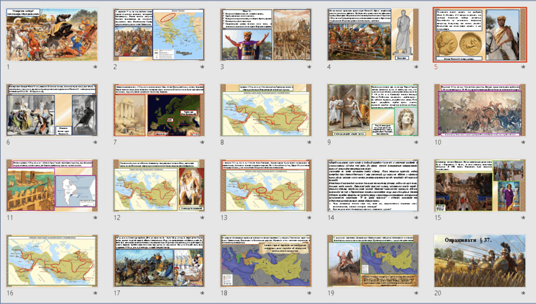This screenshot has height=304, width=536.
Task: Select slide 14 text-only thumbnail
Action: pyautogui.click(x=373, y=186)
